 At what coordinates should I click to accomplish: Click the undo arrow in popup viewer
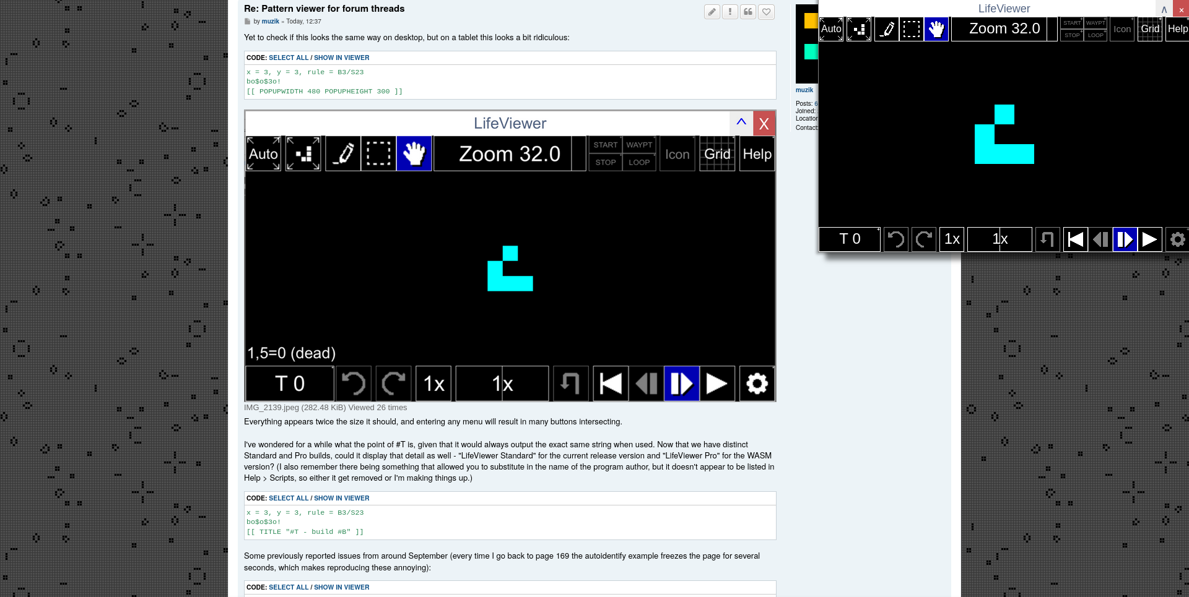896,239
